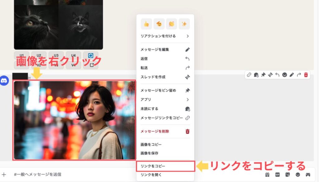Click the blue re-roll refresh button
This screenshot has height=182, width=319.
point(91,55)
